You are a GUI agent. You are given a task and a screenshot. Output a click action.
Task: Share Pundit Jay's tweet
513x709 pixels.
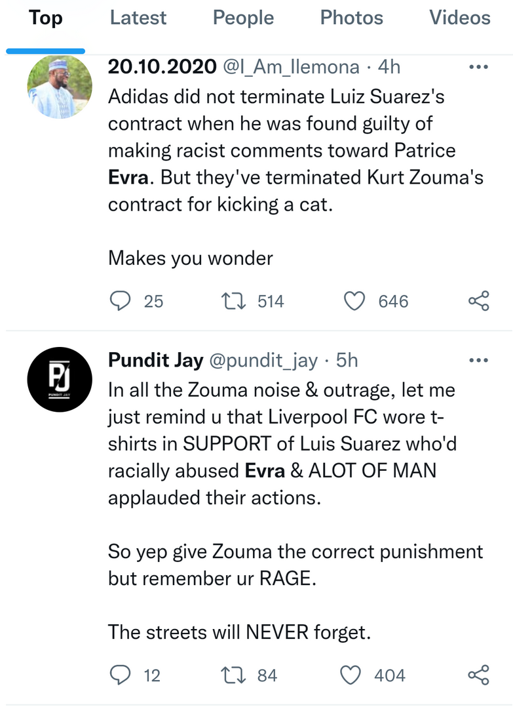[478, 675]
